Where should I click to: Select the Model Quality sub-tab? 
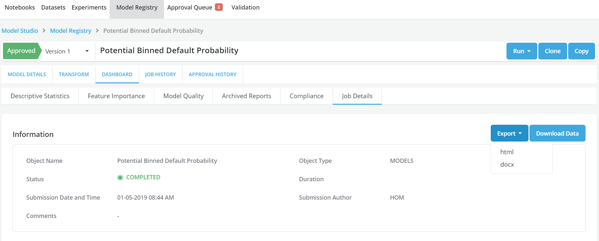[183, 96]
